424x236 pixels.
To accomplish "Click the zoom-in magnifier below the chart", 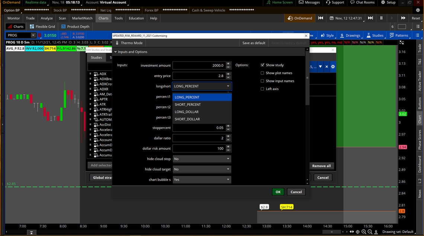I will coord(364,231).
